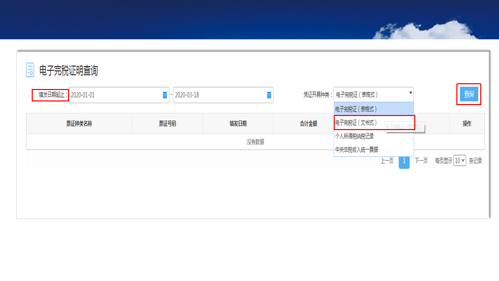
Task: Go to next page with 下一页
Action: 421,161
